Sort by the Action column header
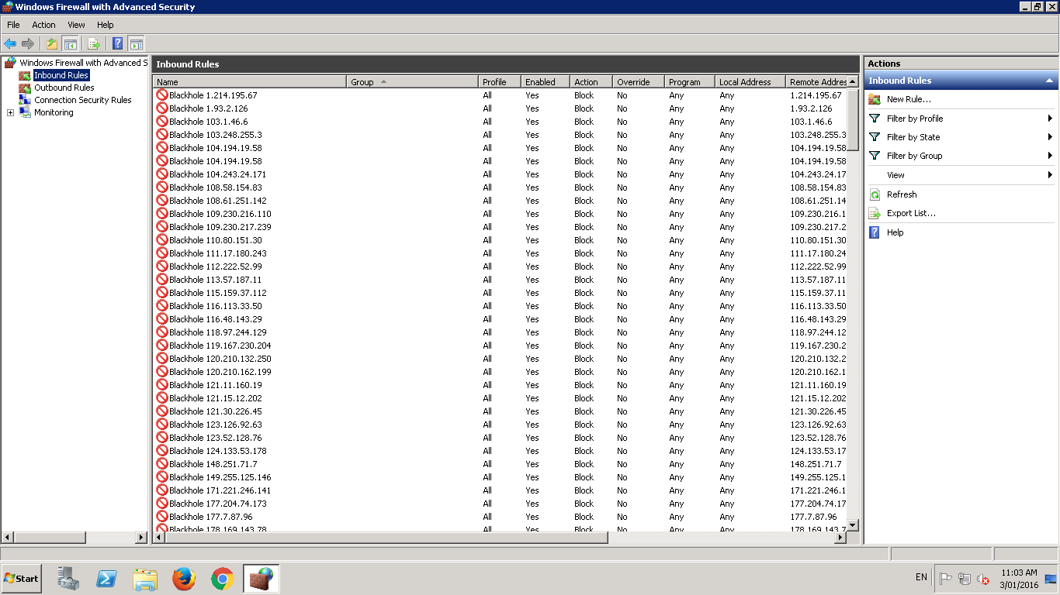 point(591,81)
